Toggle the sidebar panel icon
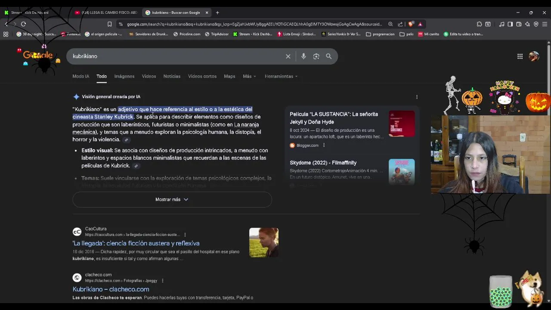This screenshot has height=310, width=551. (x=510, y=24)
